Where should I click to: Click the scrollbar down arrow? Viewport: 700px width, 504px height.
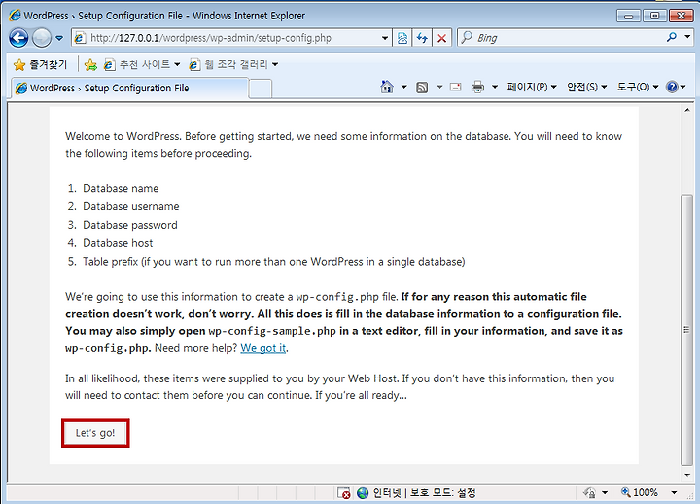click(x=686, y=475)
